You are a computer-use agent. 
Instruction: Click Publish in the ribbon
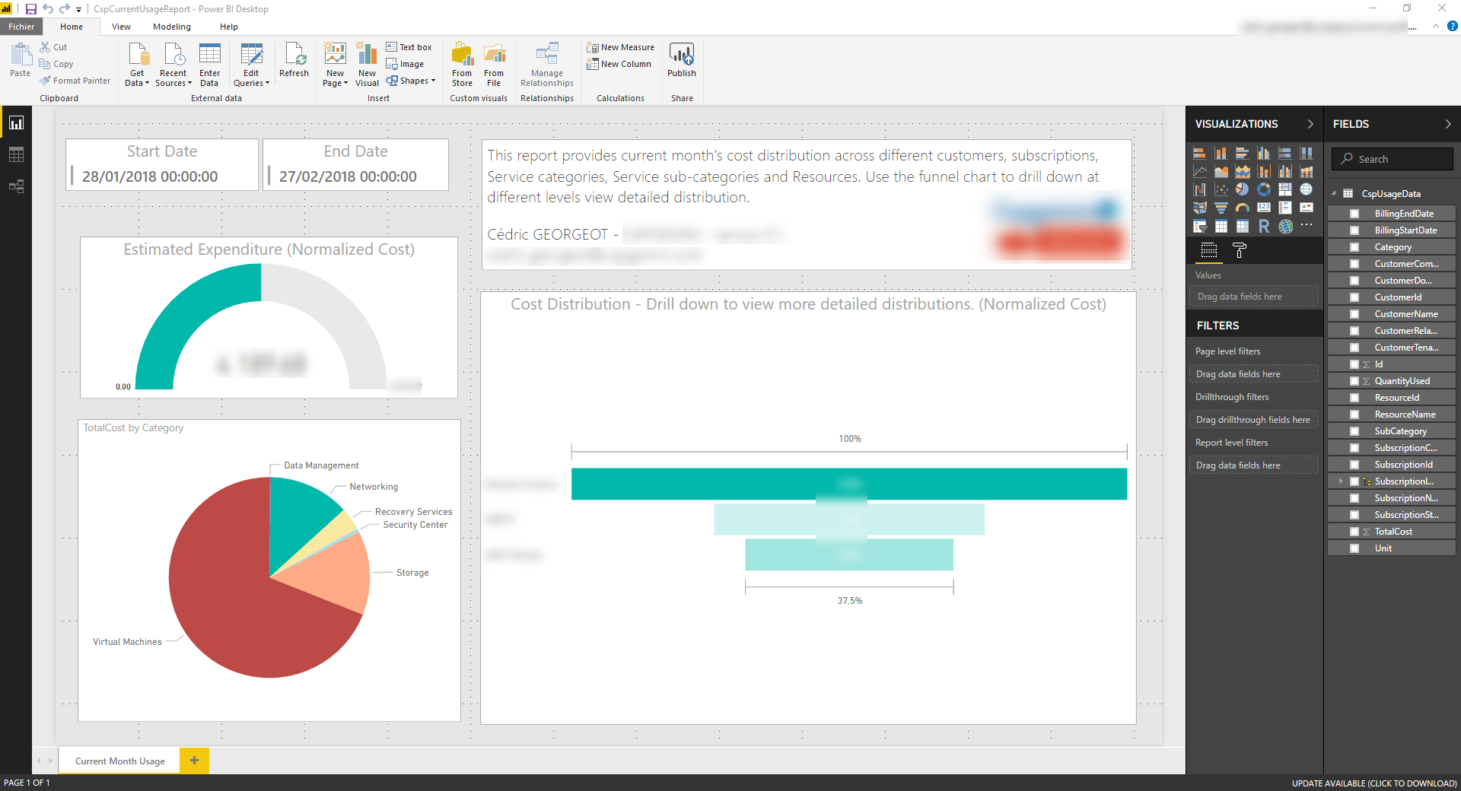[x=681, y=60]
